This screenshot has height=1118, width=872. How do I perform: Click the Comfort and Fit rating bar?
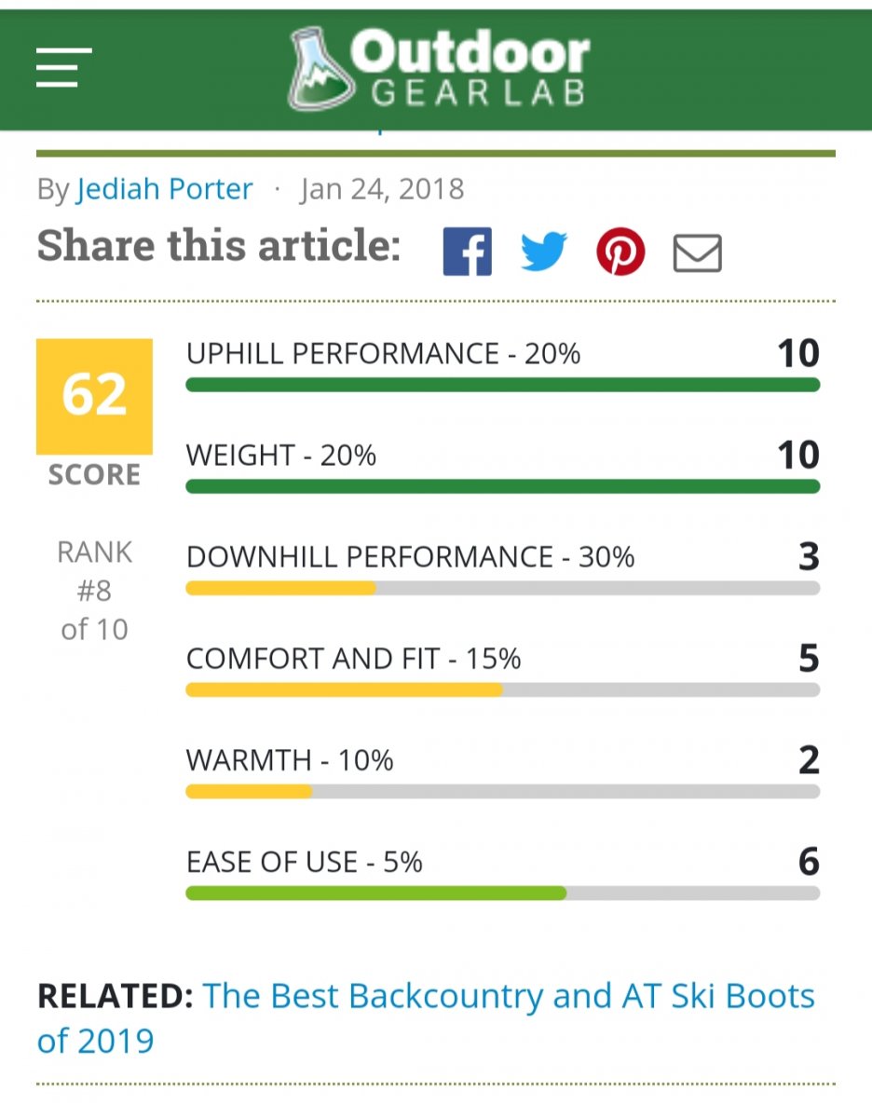coord(503,689)
